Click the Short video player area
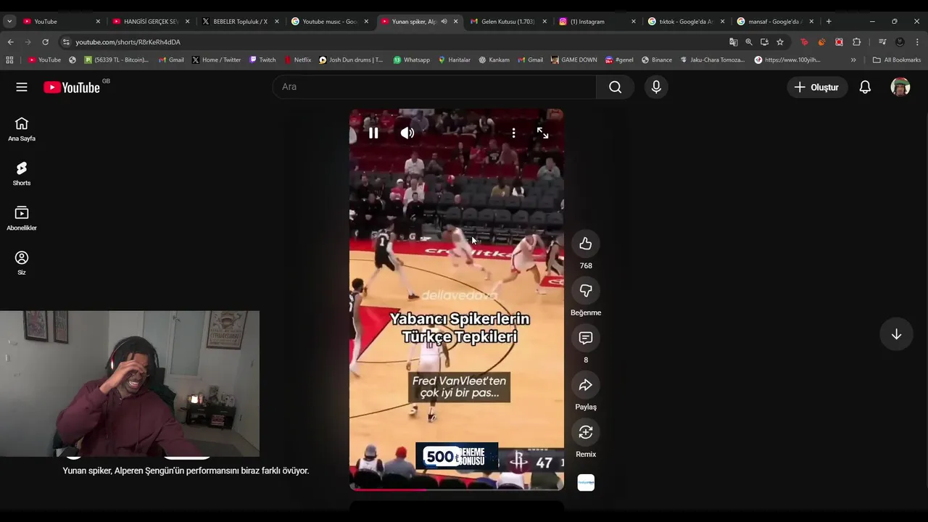The width and height of the screenshot is (928, 522). (x=457, y=300)
